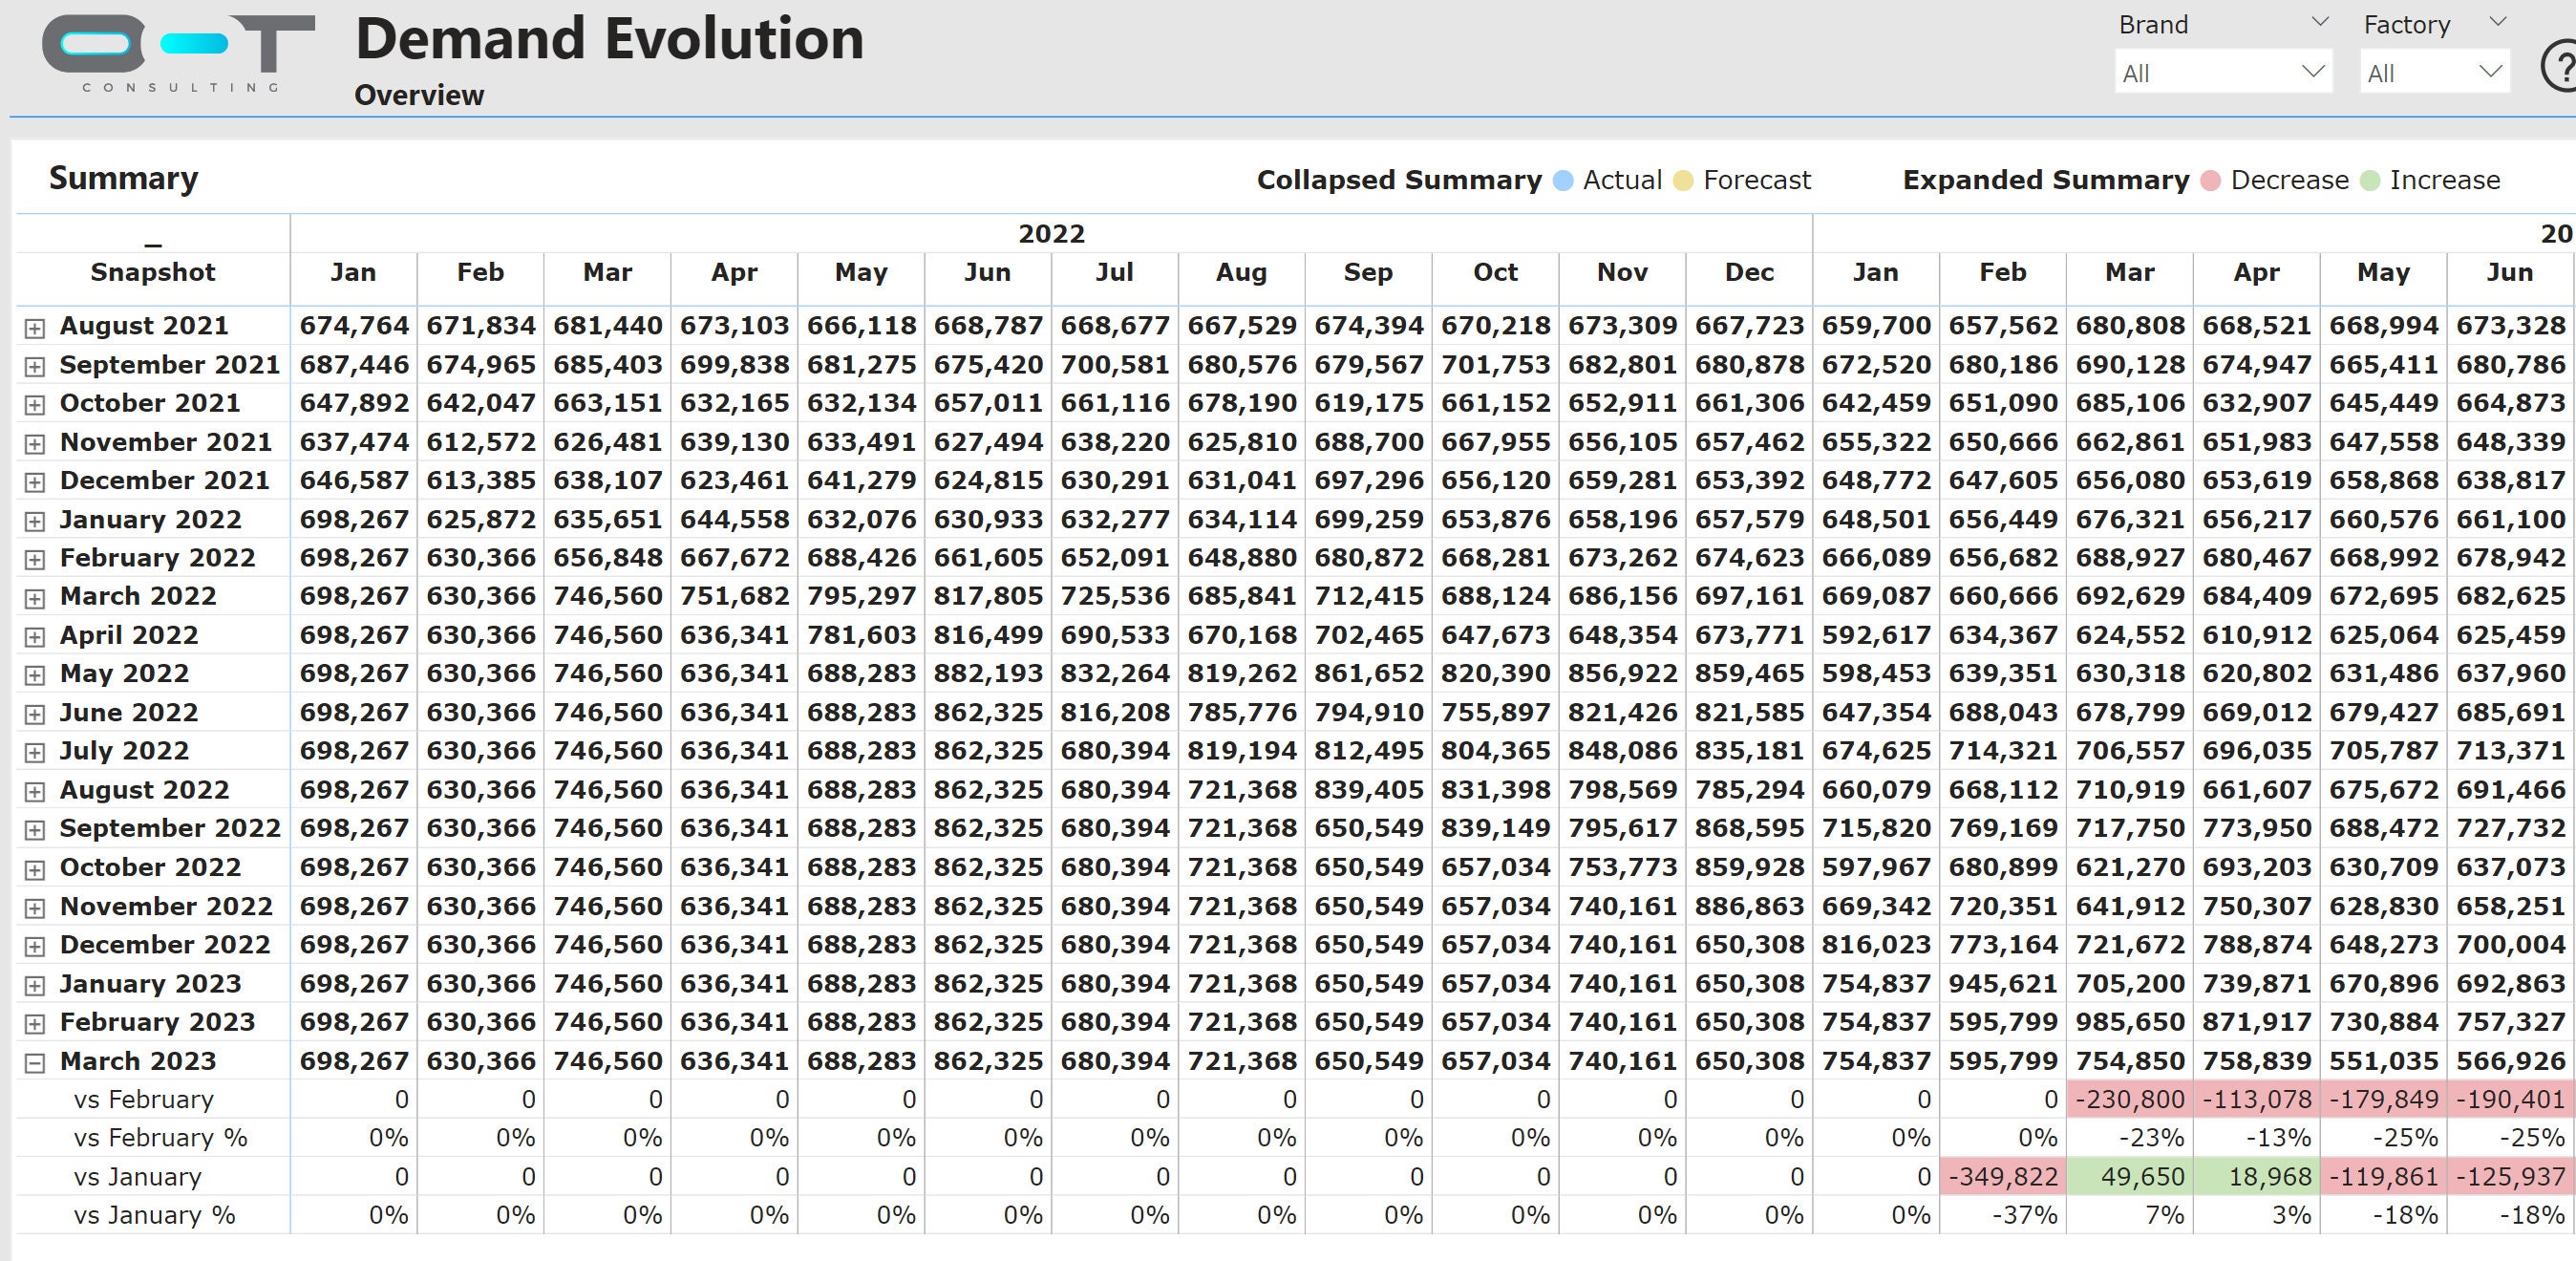Expand the September 2022 snapshot row
The height and width of the screenshot is (1261, 2576).
pos(36,828)
